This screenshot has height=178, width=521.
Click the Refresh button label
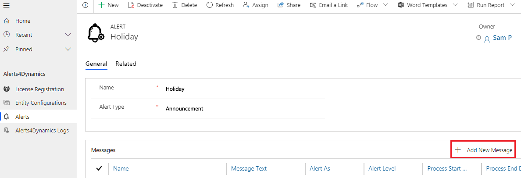coord(225,5)
